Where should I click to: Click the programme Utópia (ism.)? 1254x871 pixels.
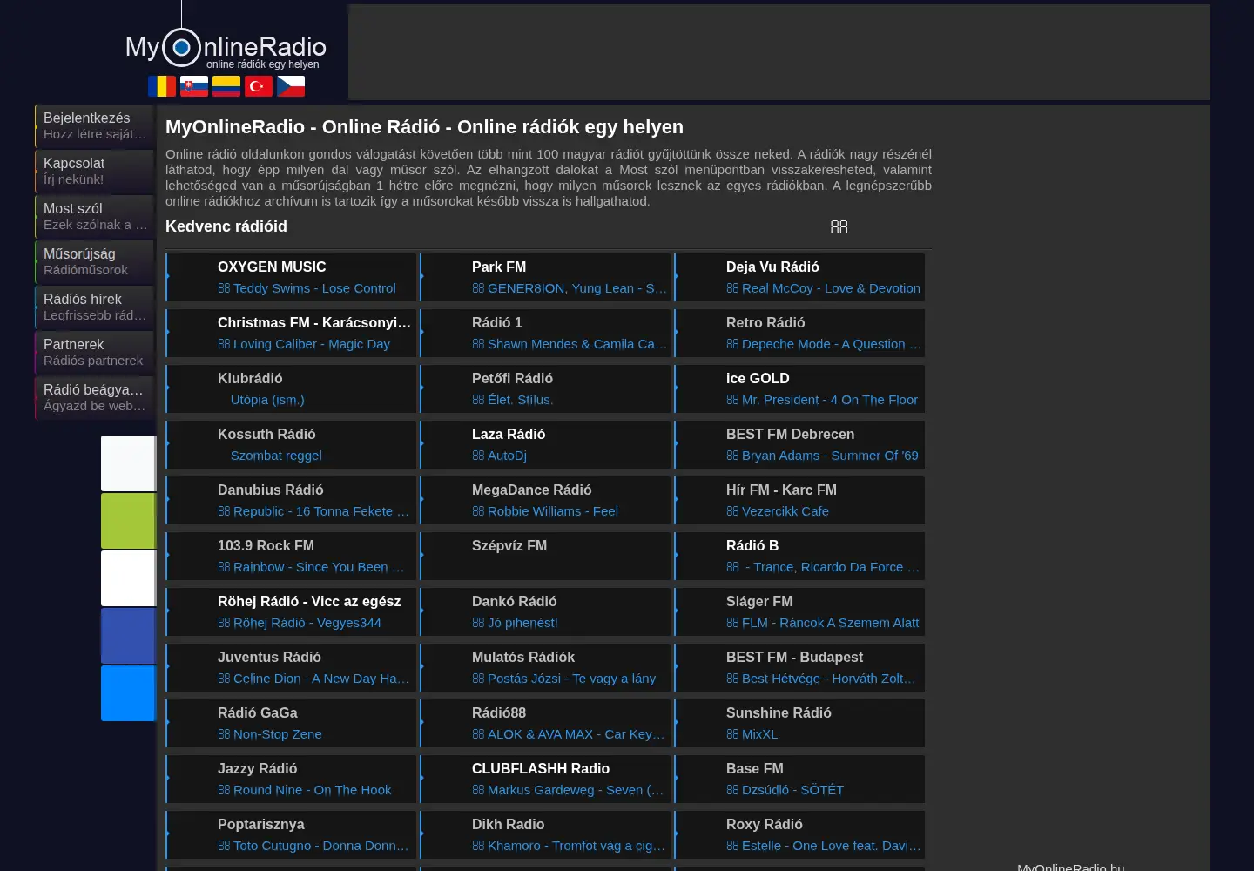point(267,400)
